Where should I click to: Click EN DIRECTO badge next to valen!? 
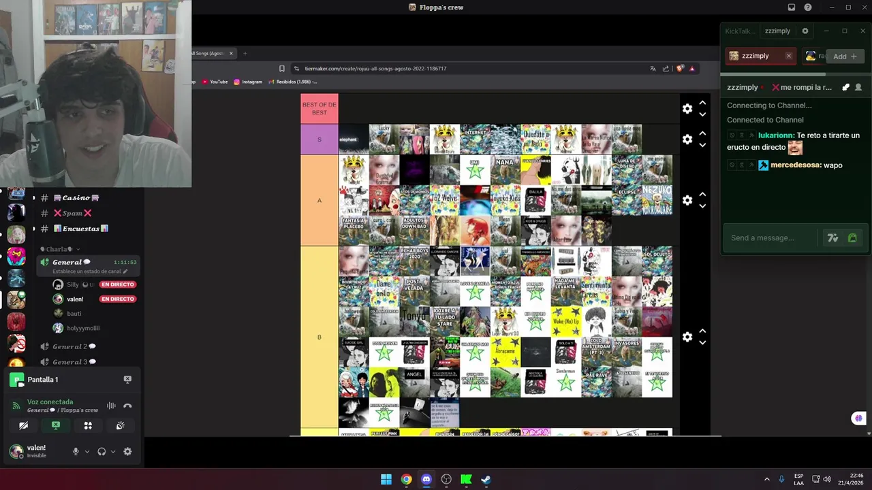[x=118, y=299]
